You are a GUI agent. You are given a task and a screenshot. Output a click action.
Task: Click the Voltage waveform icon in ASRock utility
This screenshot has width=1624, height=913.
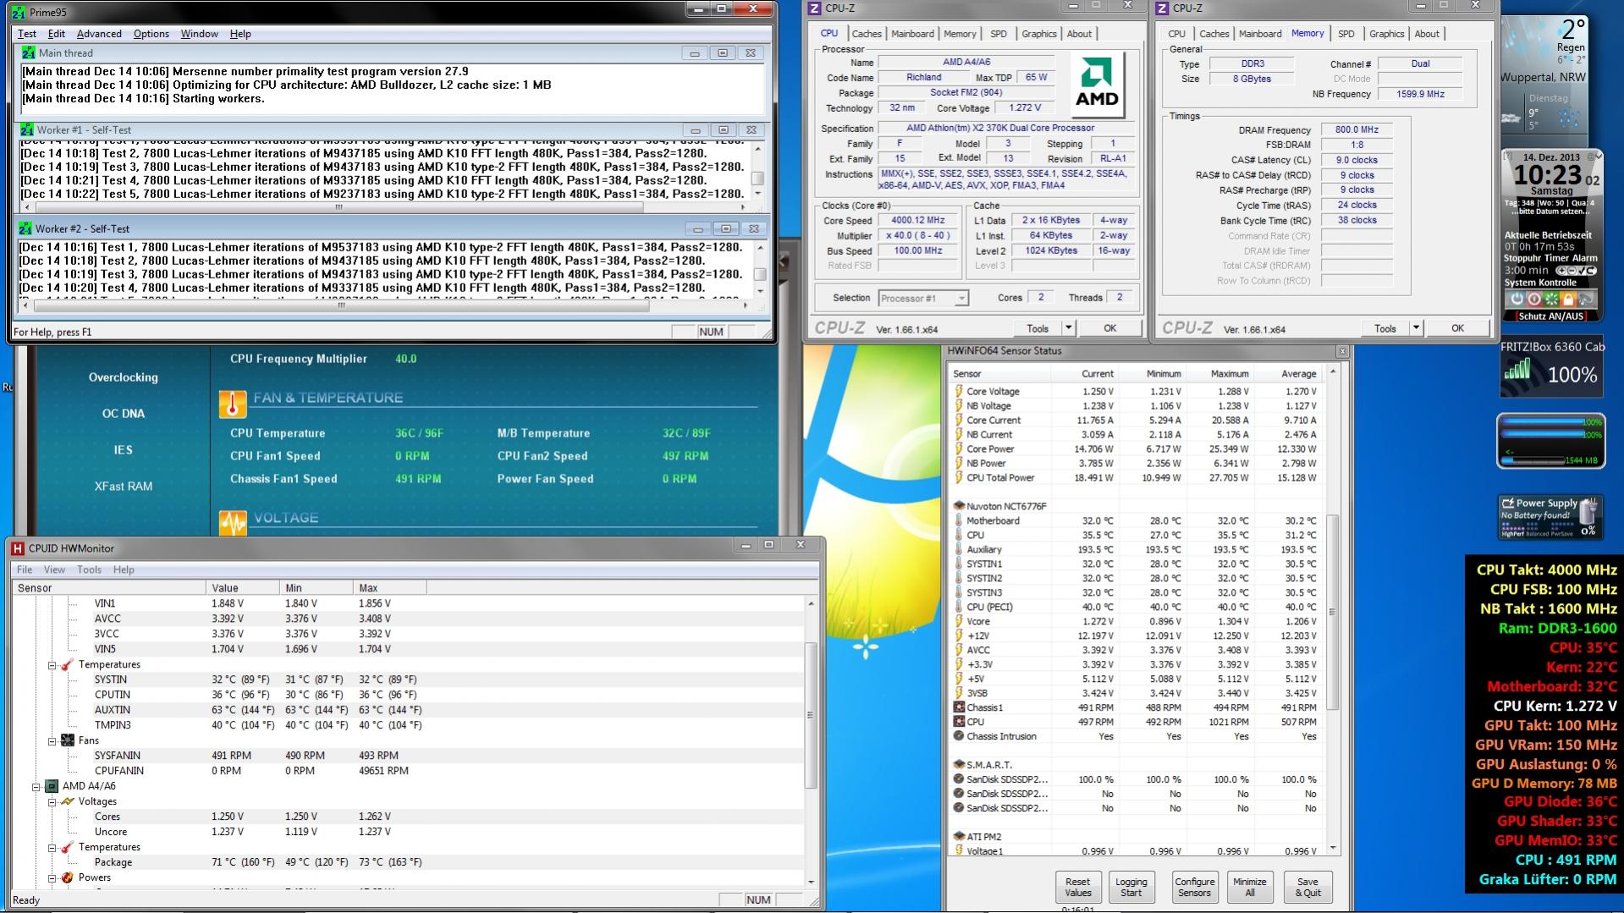pos(233,523)
